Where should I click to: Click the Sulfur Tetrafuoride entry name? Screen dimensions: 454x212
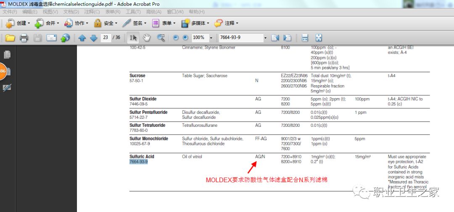pos(148,125)
